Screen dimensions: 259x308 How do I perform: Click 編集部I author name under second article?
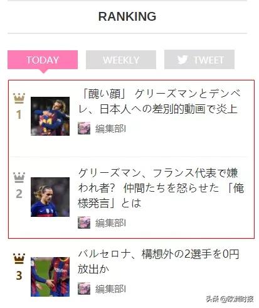point(110,223)
